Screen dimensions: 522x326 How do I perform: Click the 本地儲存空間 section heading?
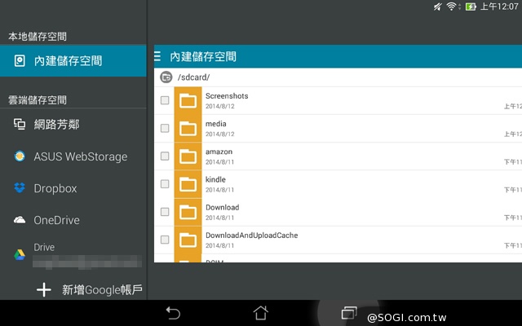(38, 37)
